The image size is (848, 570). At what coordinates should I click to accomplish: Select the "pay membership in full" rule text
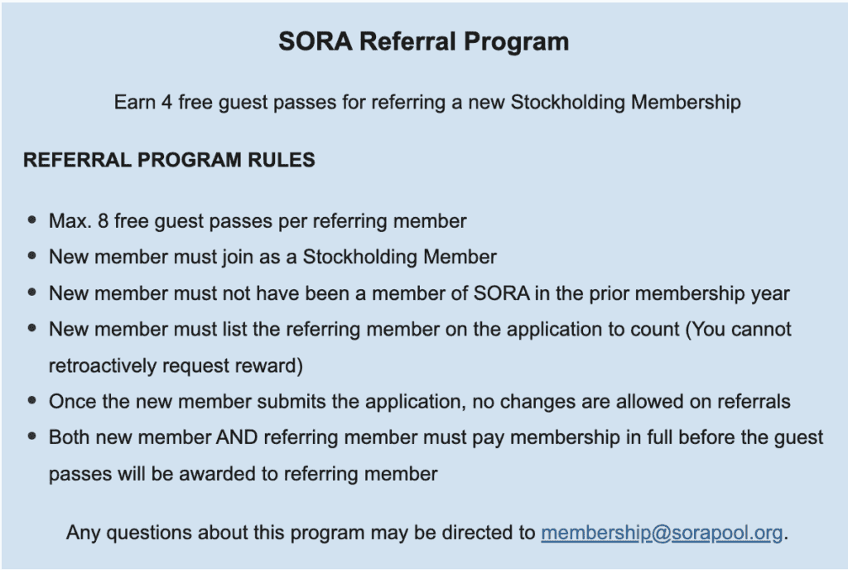[436, 437]
